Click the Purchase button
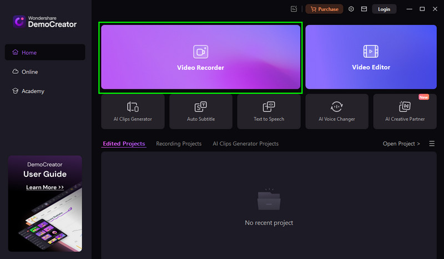This screenshot has width=444, height=259. click(x=324, y=9)
